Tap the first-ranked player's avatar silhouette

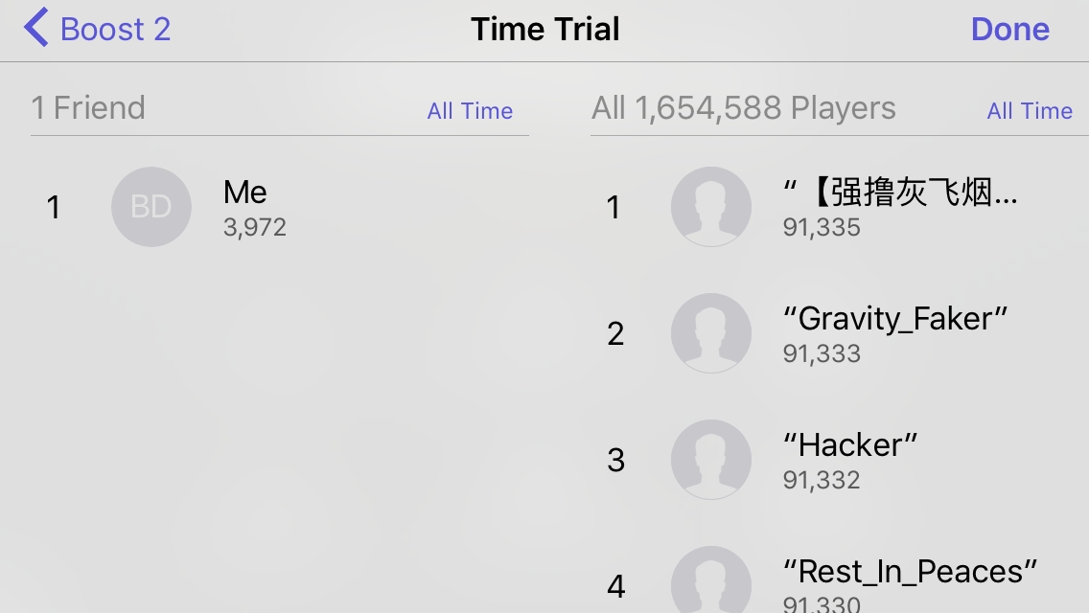tap(710, 207)
